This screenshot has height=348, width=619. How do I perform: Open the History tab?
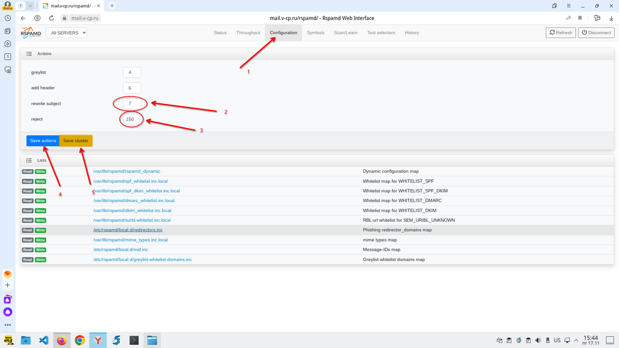pyautogui.click(x=412, y=33)
